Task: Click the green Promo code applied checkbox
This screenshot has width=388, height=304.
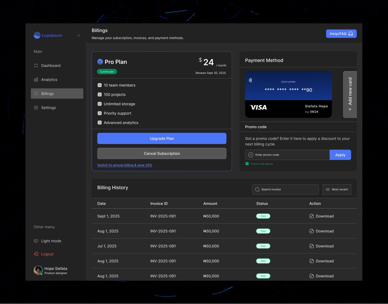Action: (248, 164)
